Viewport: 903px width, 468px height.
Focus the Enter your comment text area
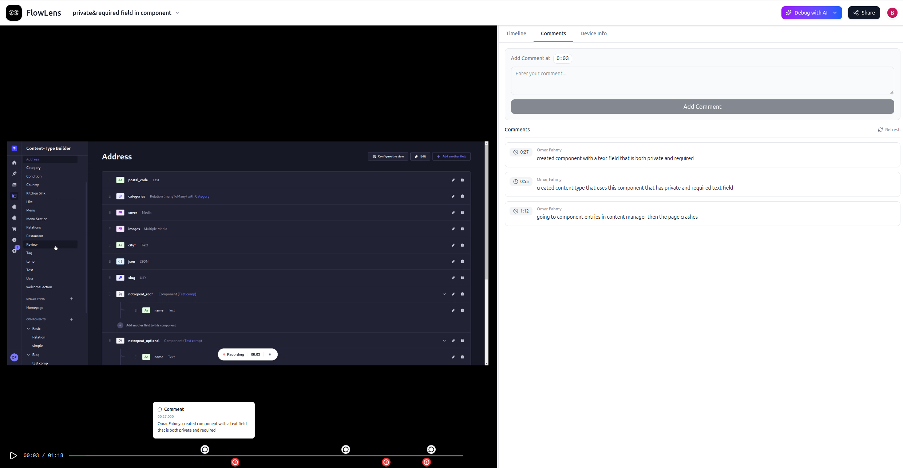coord(702,81)
